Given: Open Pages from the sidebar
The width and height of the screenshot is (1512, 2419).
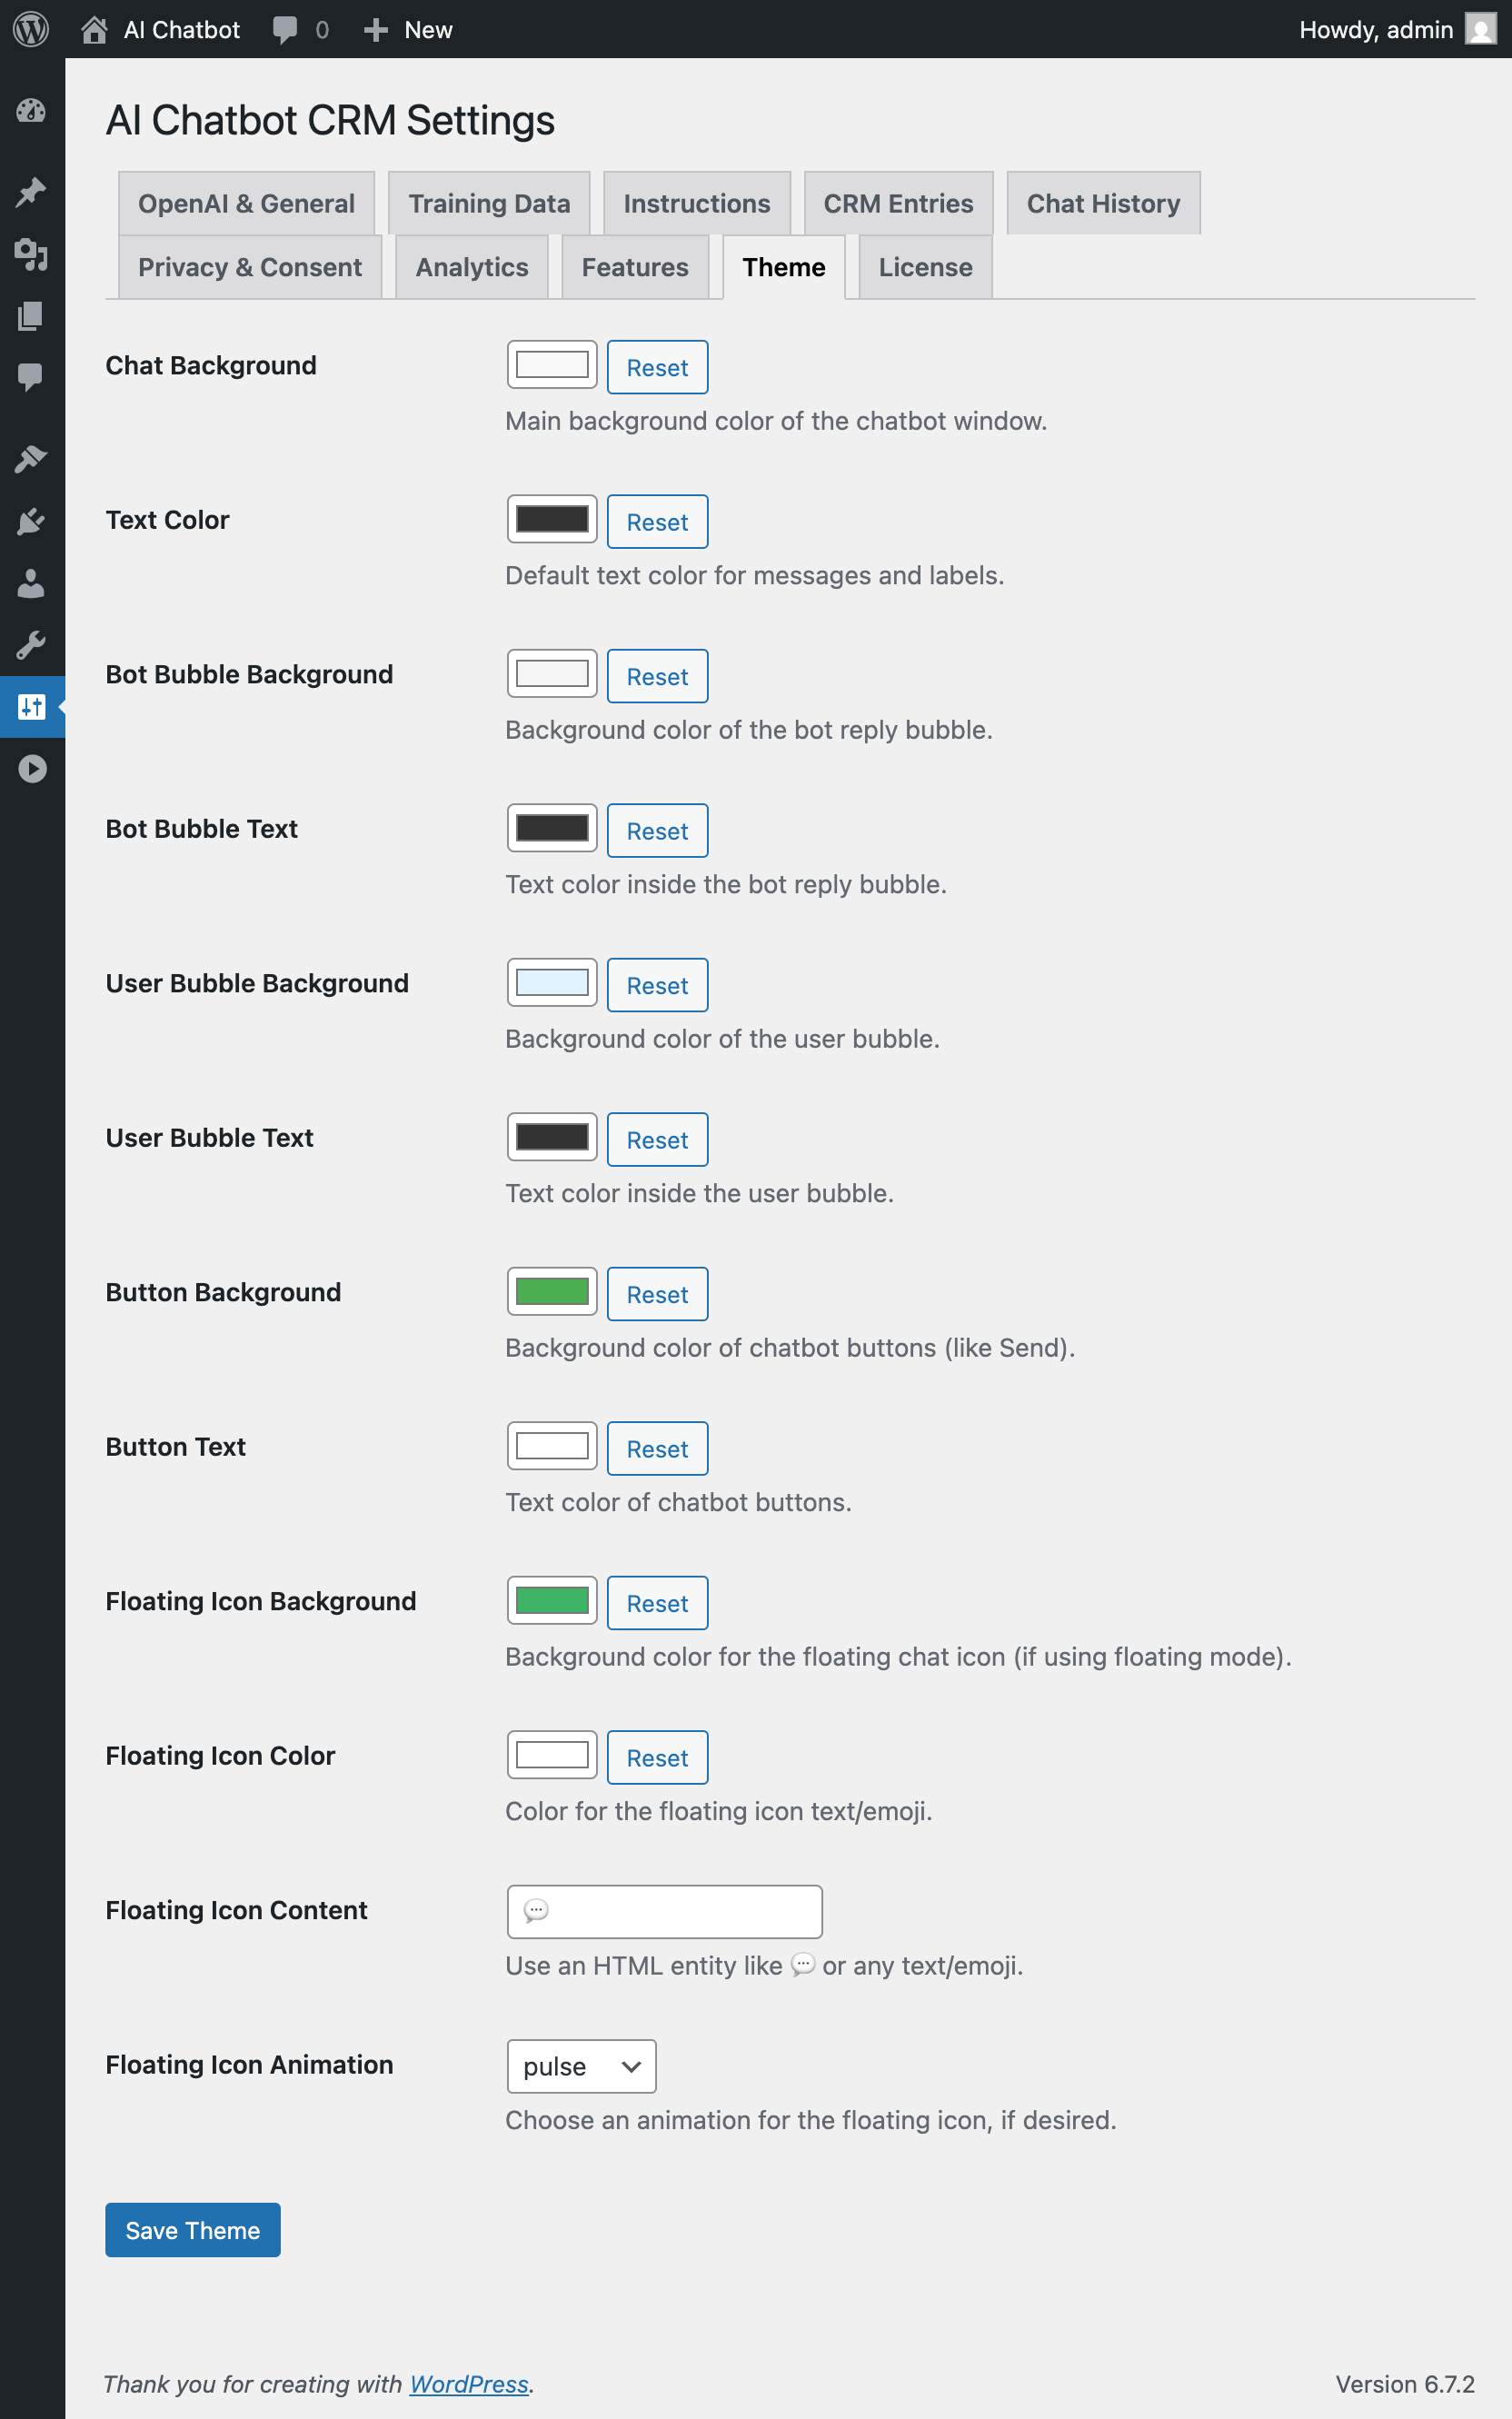Looking at the screenshot, I should coord(31,316).
